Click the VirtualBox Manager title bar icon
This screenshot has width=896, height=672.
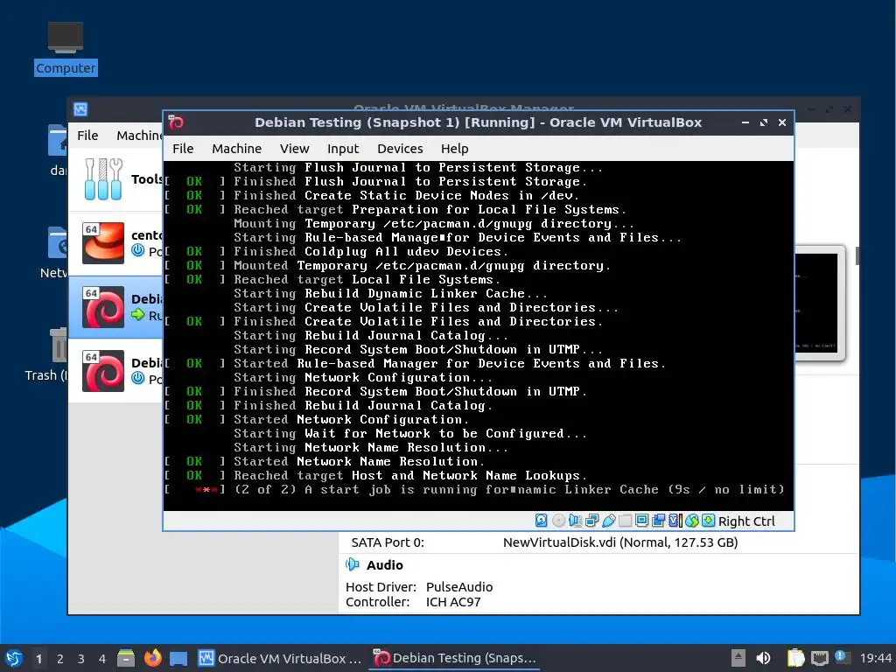tap(80, 109)
